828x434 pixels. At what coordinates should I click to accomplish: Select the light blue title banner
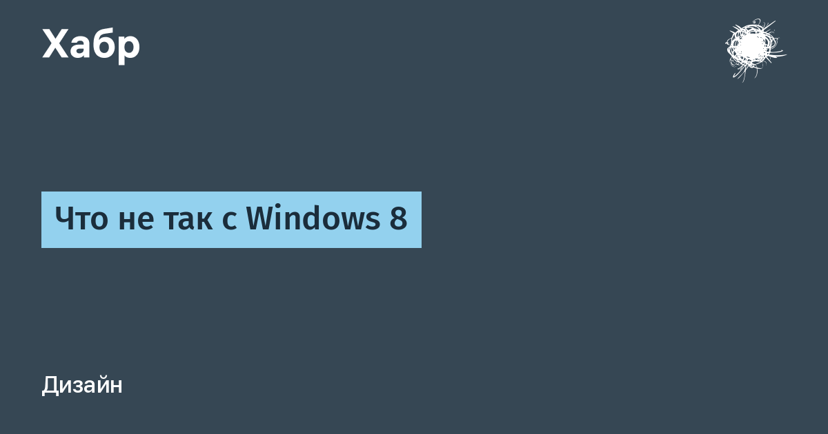coord(231,220)
